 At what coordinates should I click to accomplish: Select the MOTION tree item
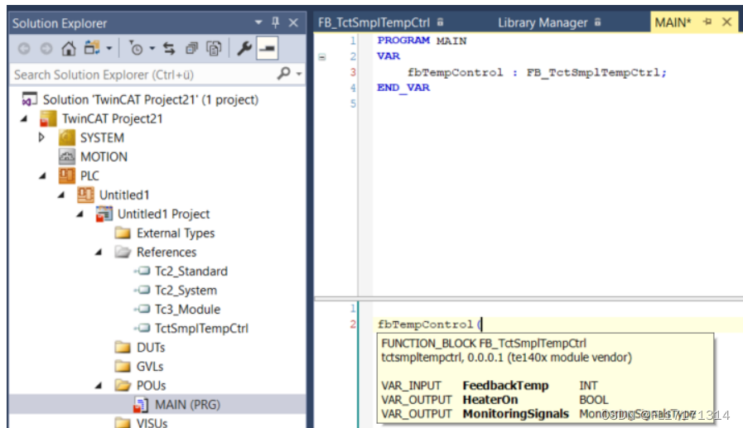click(104, 156)
